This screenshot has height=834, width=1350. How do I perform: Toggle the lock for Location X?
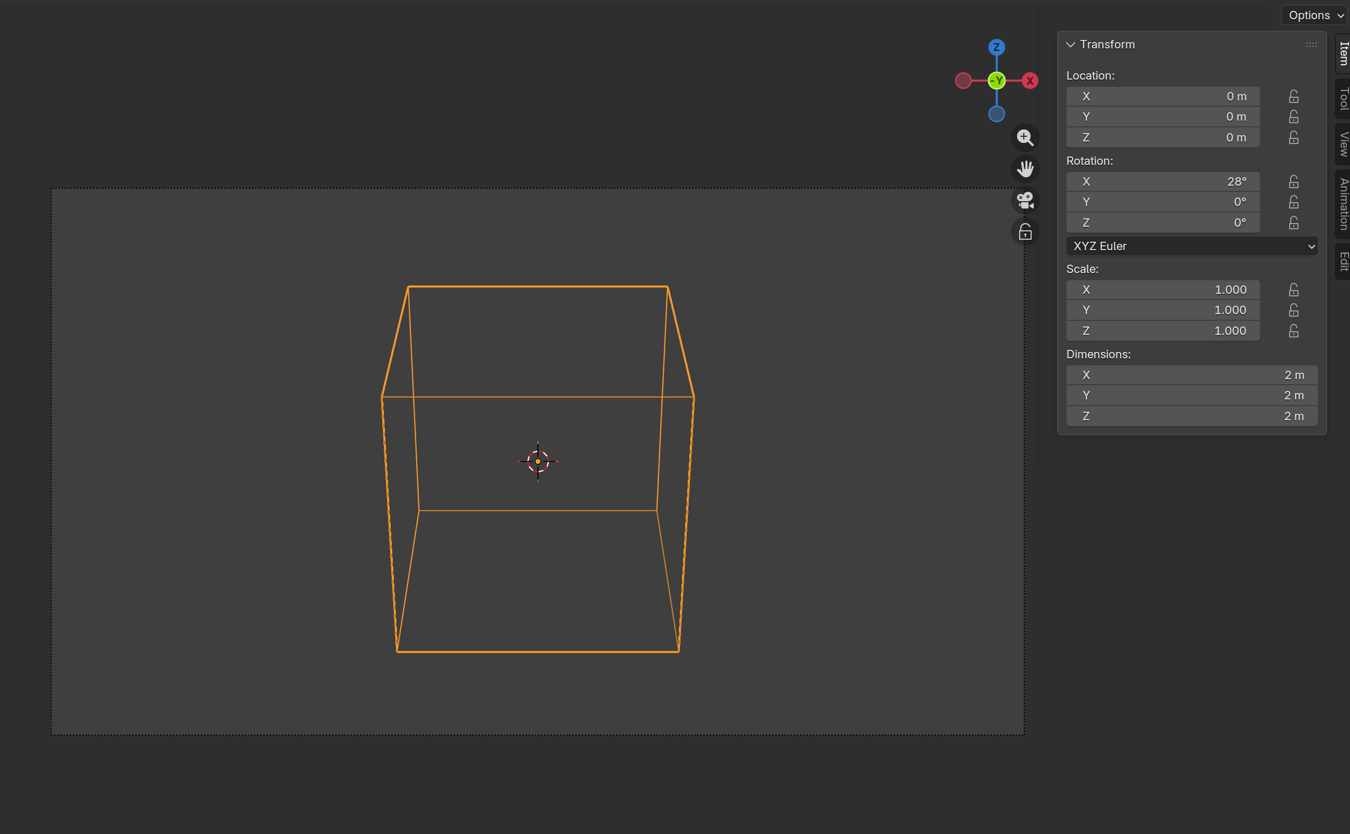(1293, 97)
